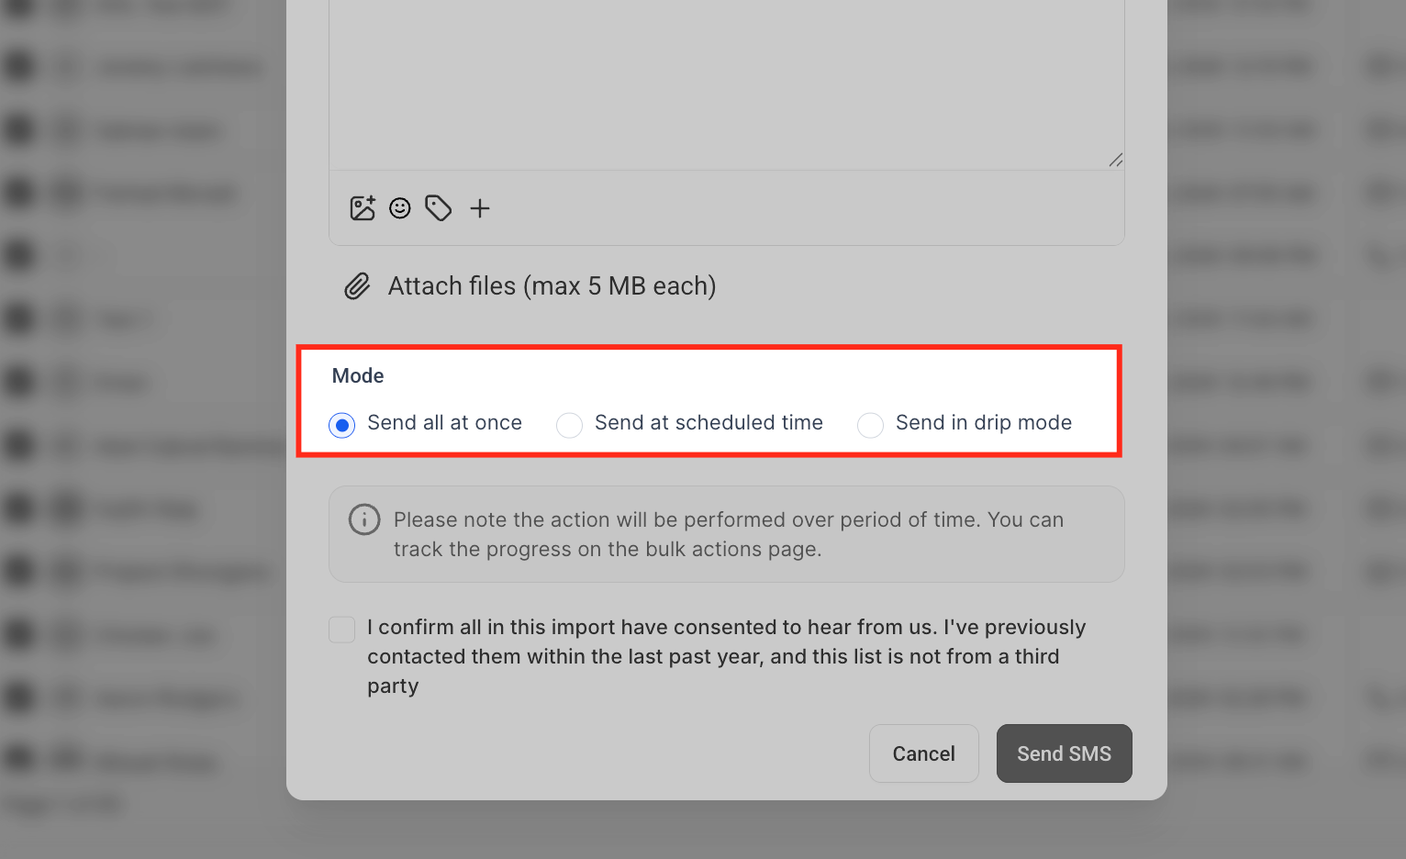Focus the SMS message text area

point(727,84)
